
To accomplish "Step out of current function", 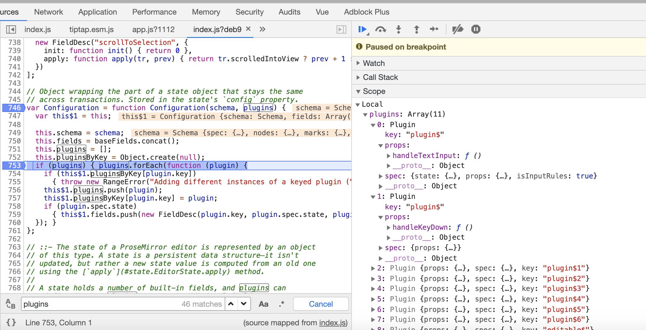I will tap(417, 29).
